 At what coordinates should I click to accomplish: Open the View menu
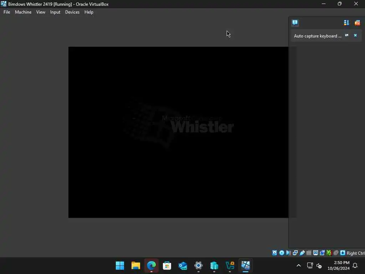point(41,12)
